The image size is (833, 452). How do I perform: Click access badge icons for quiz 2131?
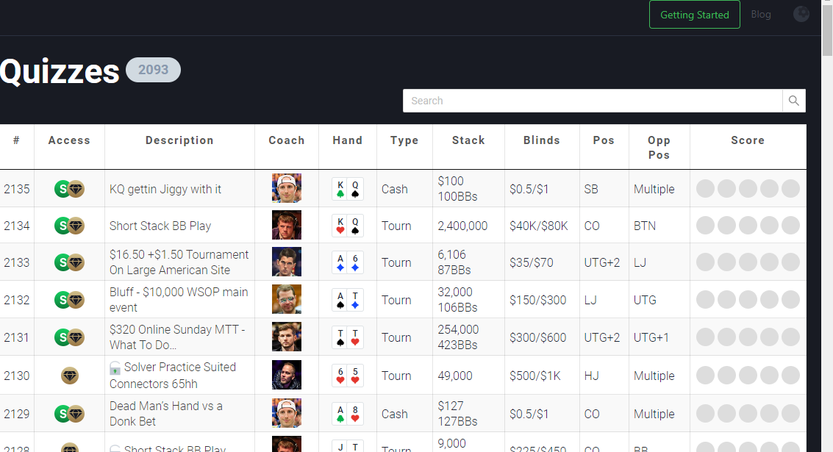click(x=70, y=337)
